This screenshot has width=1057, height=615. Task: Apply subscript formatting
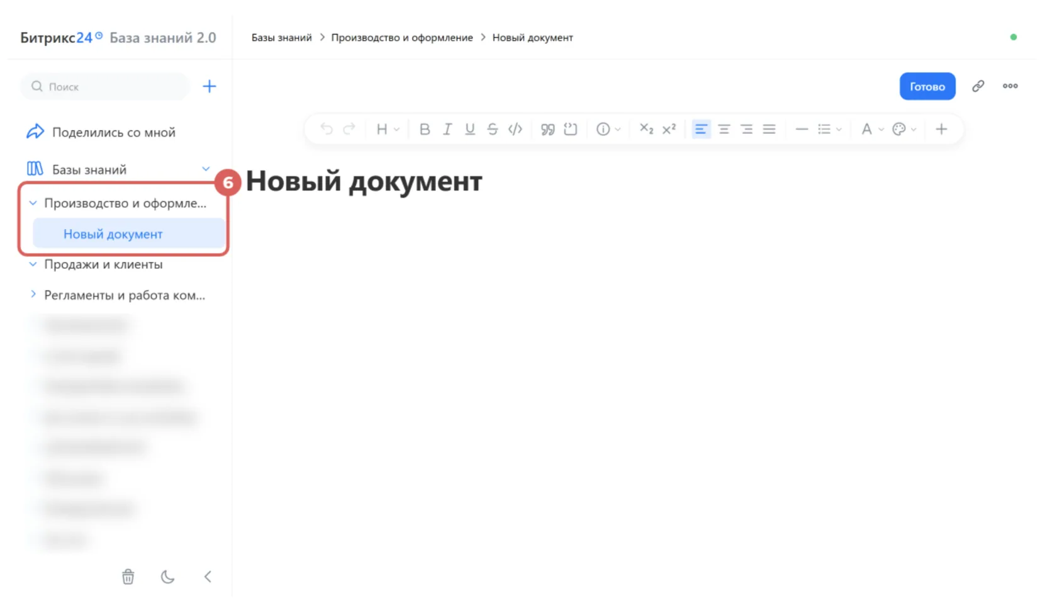point(646,129)
